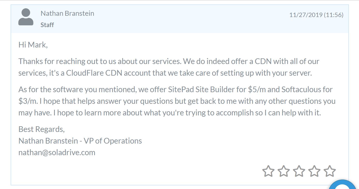
Task: Click the nathan@soladrive.com email address
Action: (x=57, y=152)
